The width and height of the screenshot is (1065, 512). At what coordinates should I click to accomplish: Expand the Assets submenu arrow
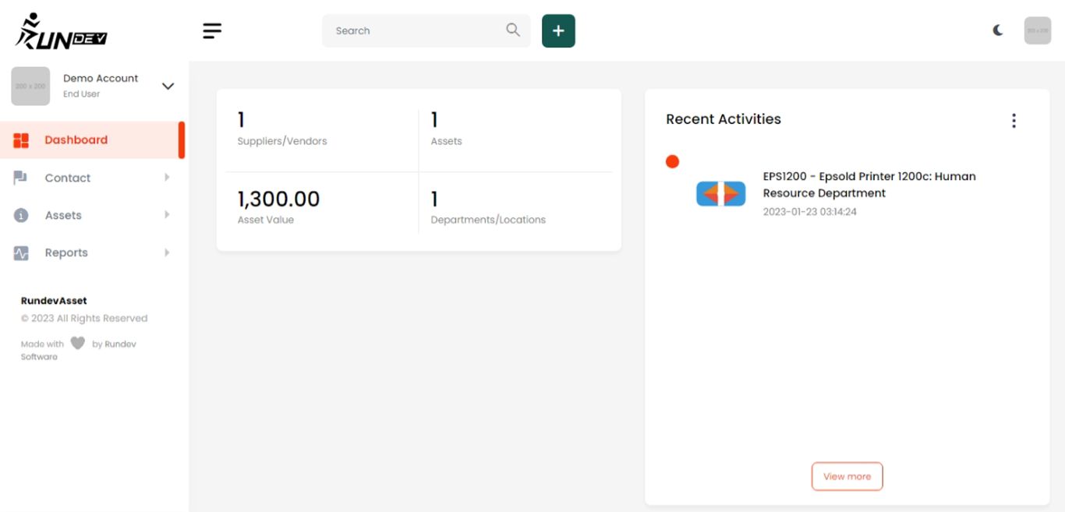(167, 215)
